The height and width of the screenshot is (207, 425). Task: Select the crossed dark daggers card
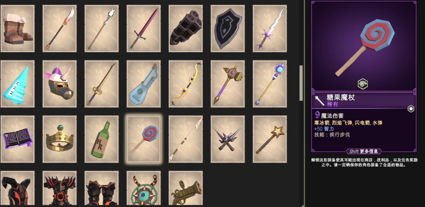[228, 139]
